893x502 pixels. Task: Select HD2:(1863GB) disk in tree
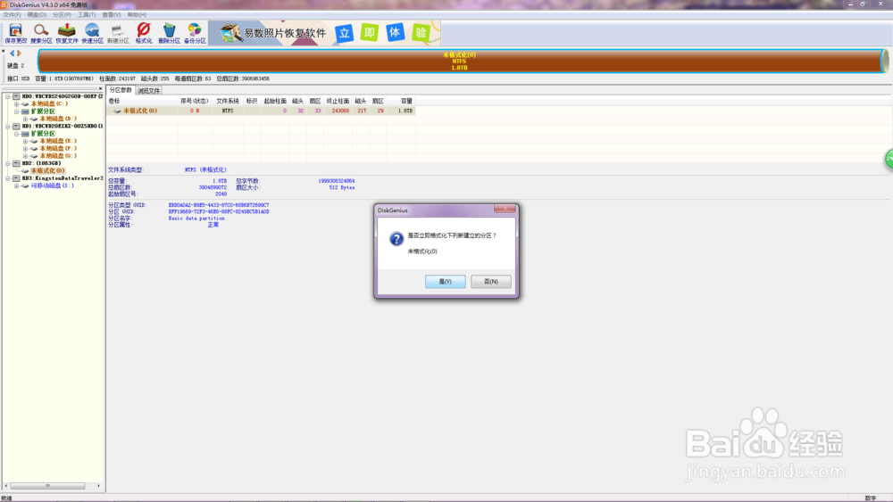click(x=41, y=163)
